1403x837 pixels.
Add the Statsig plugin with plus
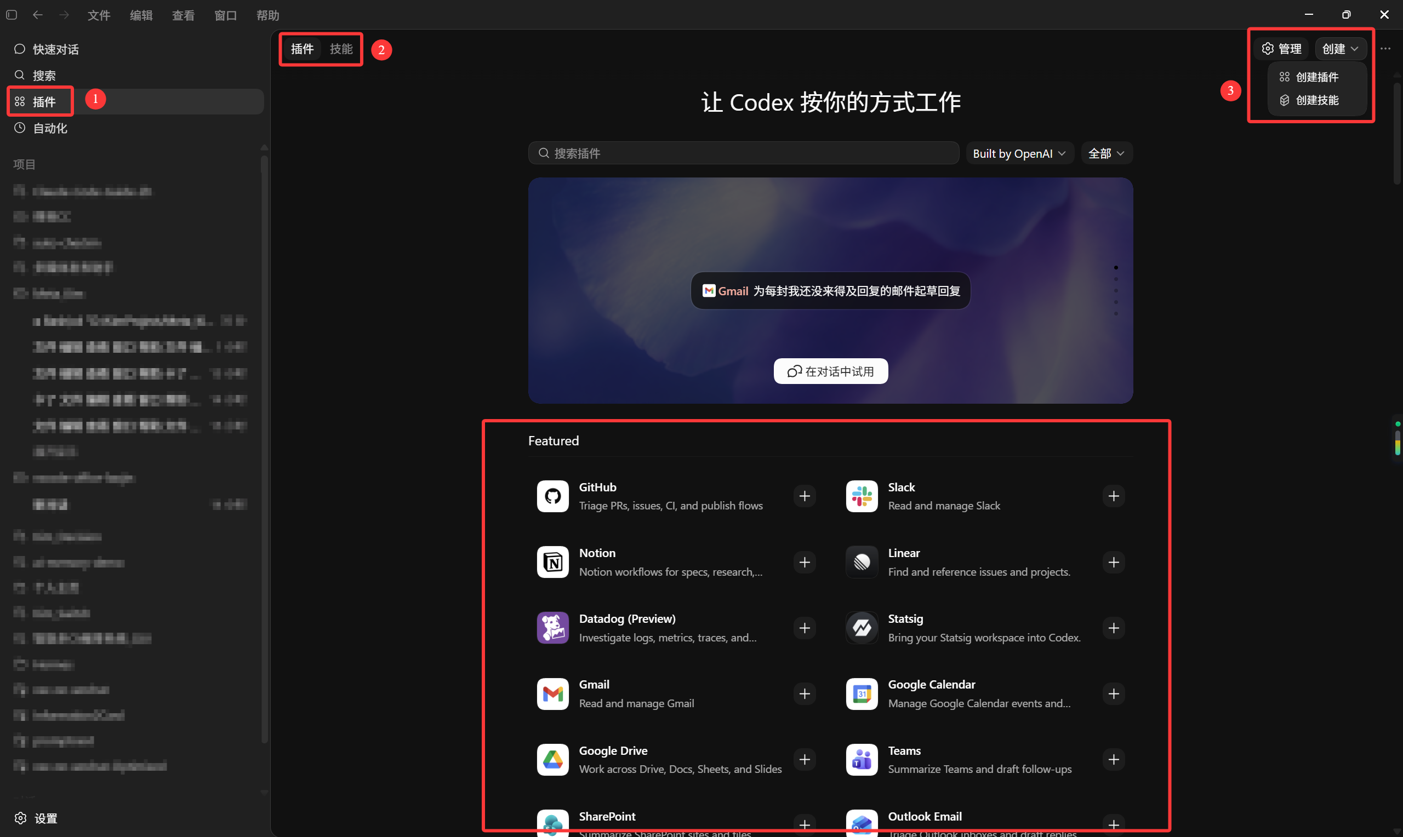coord(1114,628)
